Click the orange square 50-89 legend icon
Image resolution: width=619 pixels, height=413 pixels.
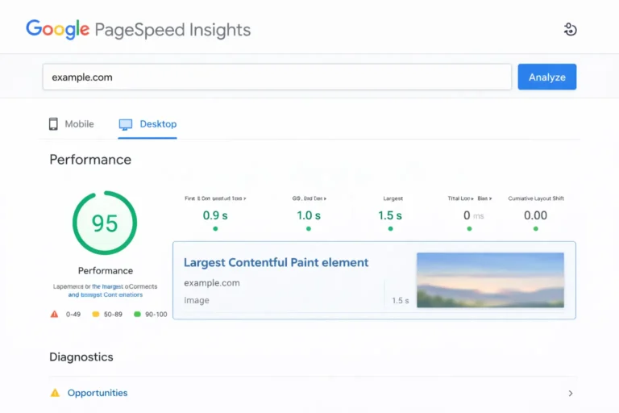click(96, 315)
